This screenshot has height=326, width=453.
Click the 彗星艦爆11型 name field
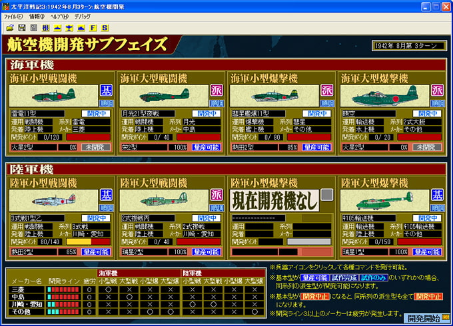coord(258,114)
